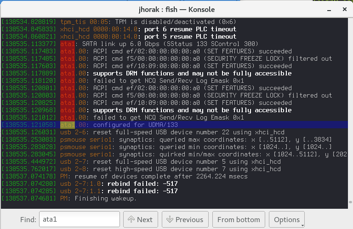Click the 'Find:' label
Image resolution: width=353 pixels, height=229 pixels.
(28, 219)
